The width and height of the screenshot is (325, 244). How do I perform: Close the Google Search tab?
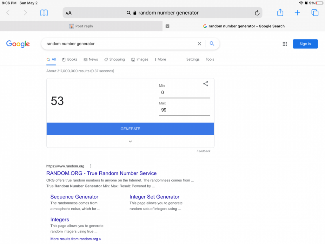[x=167, y=26]
